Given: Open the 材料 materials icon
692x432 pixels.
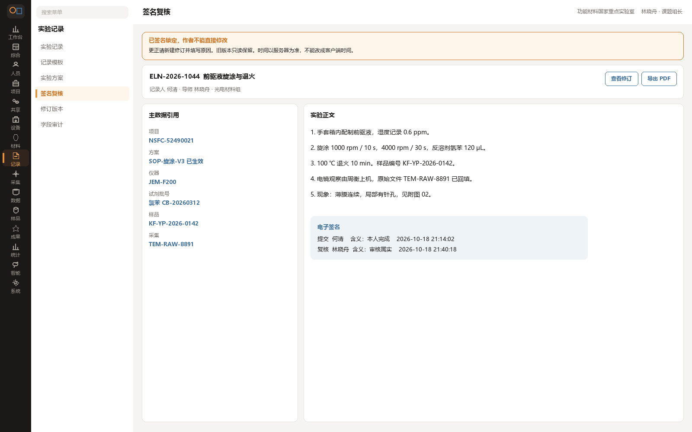Looking at the screenshot, I should (x=16, y=141).
